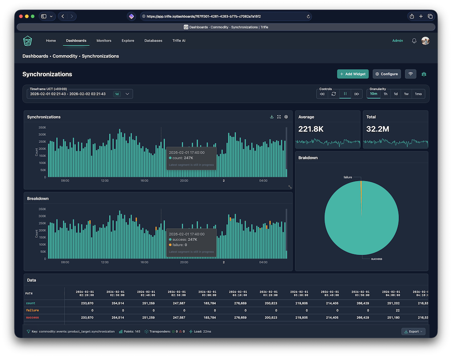Image resolution: width=452 pixels, height=357 pixels.
Task: Expand the Synchronizations chart to fullscreen
Action: click(279, 116)
